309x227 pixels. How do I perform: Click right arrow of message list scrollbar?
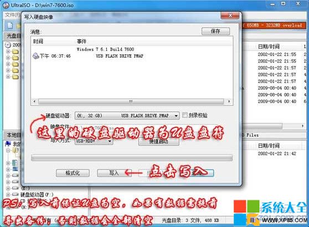pyautogui.click(x=229, y=101)
